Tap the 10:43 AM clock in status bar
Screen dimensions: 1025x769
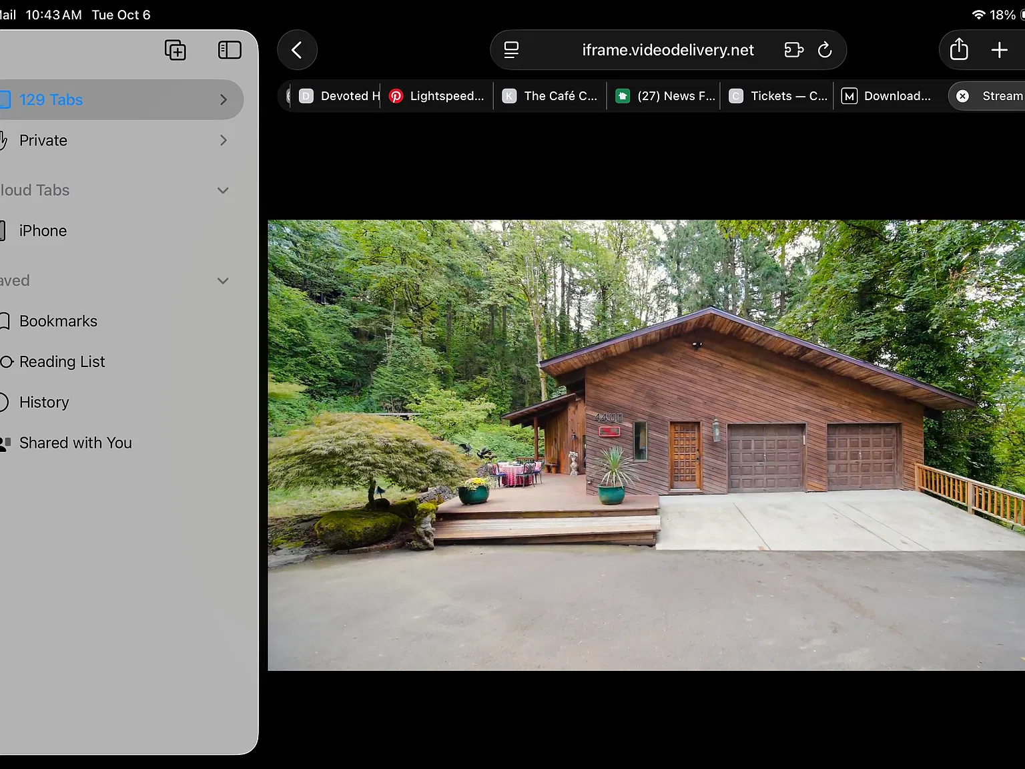(x=54, y=15)
